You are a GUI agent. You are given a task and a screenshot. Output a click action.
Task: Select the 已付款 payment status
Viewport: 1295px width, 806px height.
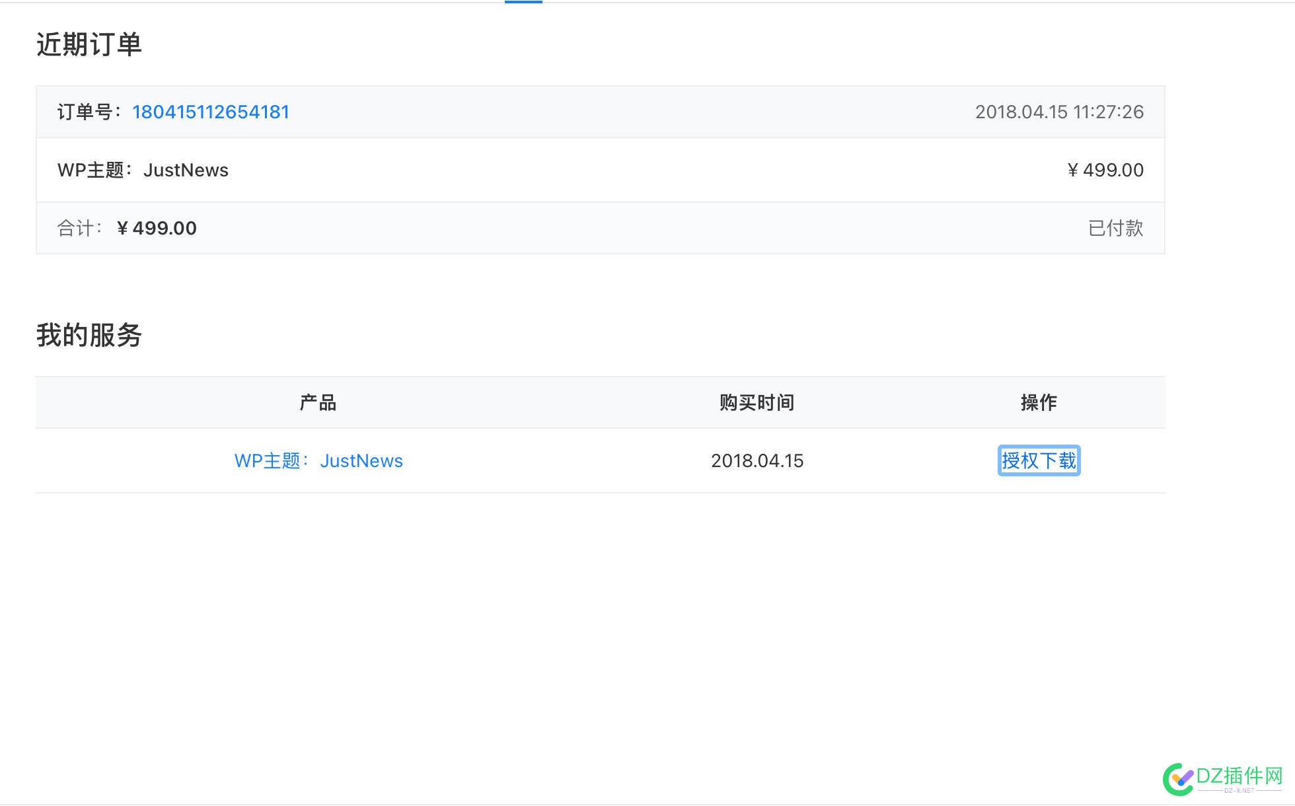[x=1116, y=228]
